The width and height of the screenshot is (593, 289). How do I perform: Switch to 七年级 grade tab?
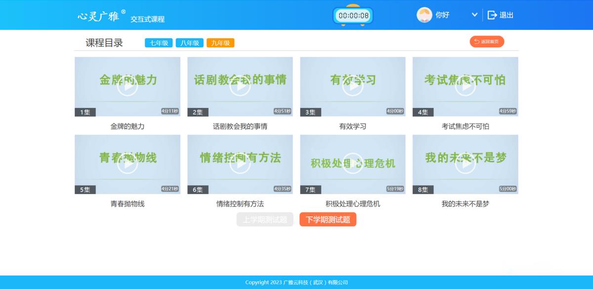[159, 43]
